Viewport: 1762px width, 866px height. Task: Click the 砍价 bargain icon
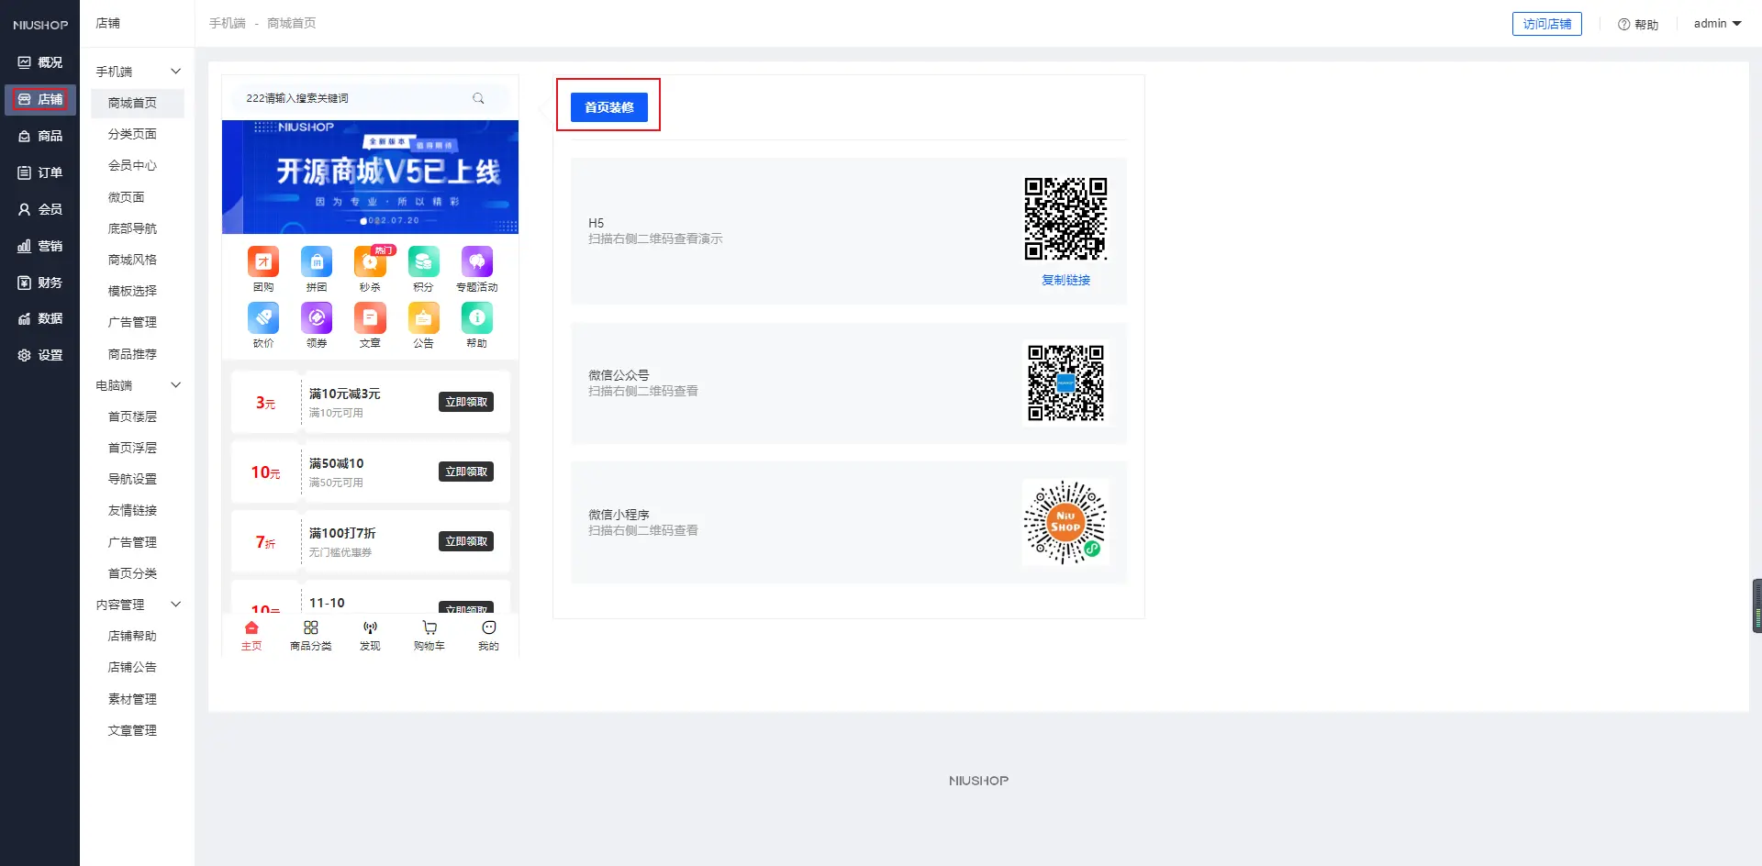[x=263, y=318]
